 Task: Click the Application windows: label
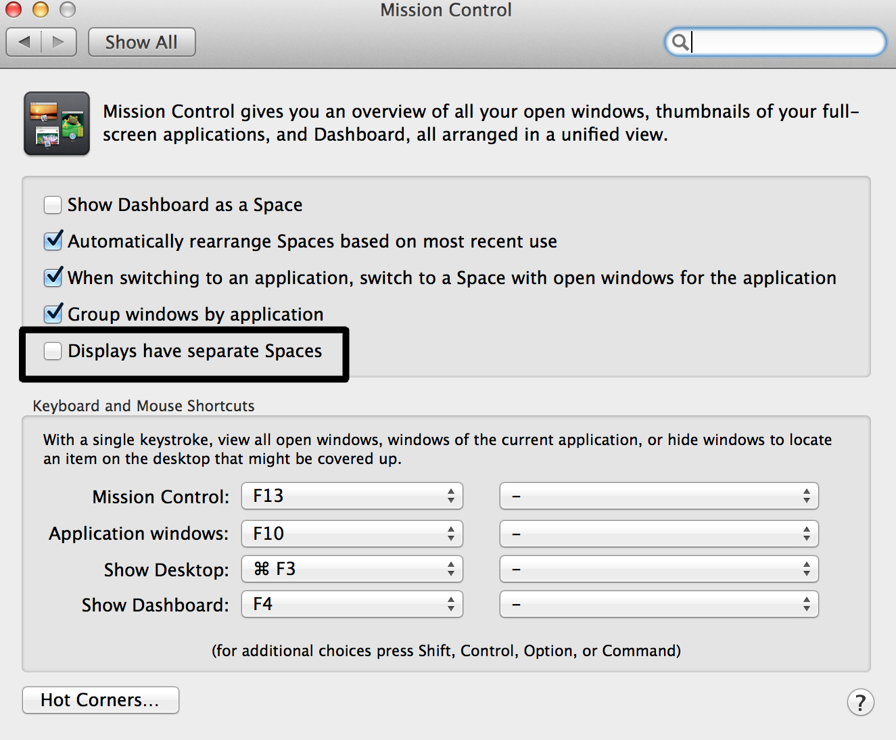[139, 534]
